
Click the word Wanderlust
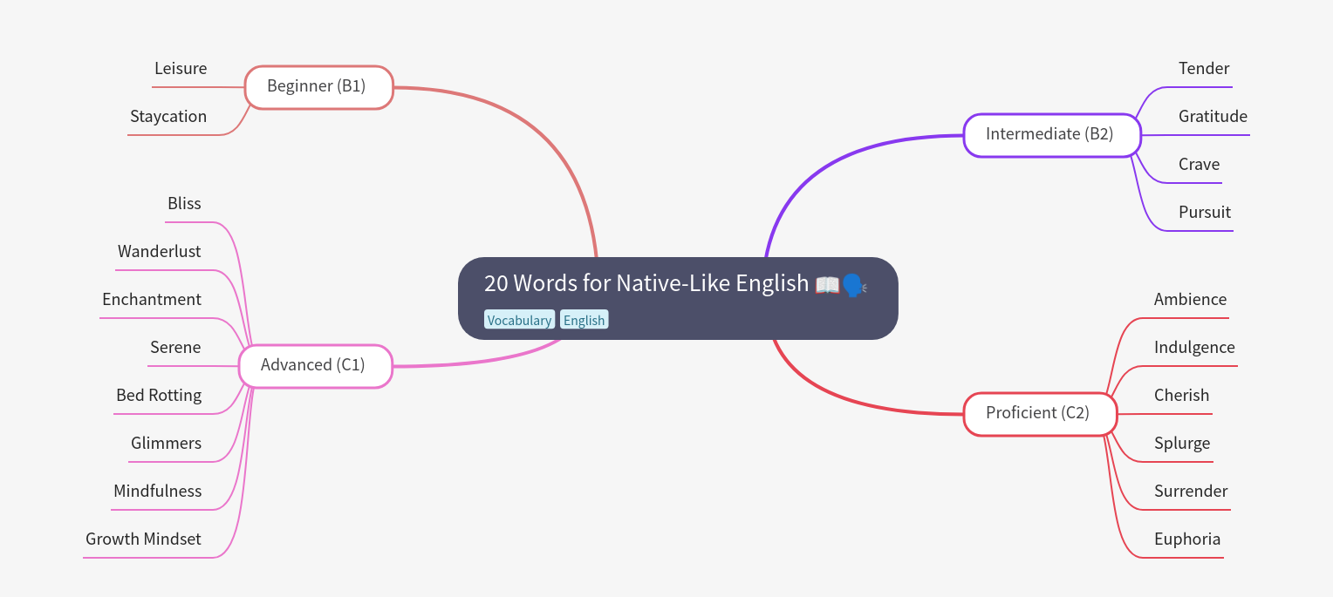click(x=160, y=251)
